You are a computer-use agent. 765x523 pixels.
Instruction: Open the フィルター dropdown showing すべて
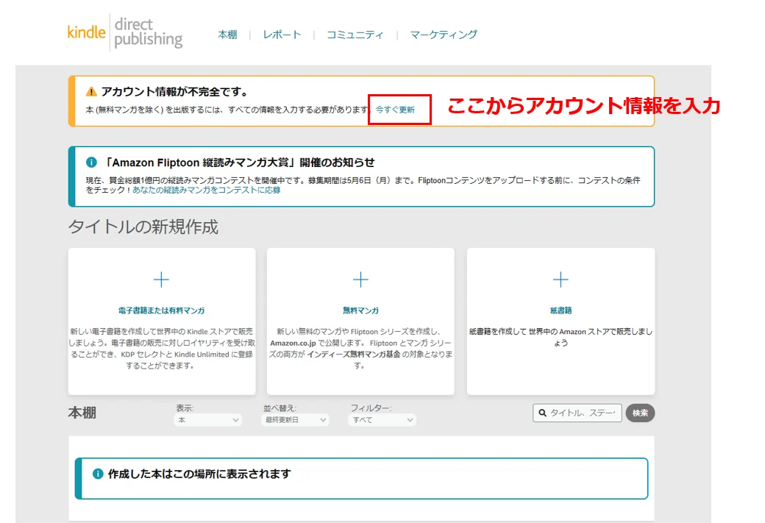(382, 419)
